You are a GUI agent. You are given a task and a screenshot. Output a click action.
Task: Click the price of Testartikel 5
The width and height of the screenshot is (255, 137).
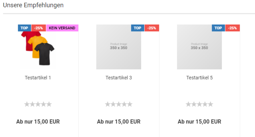click(x=199, y=122)
